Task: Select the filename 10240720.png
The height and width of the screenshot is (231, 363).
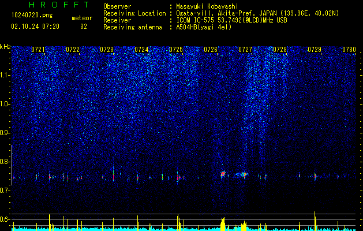Action: tap(32, 16)
